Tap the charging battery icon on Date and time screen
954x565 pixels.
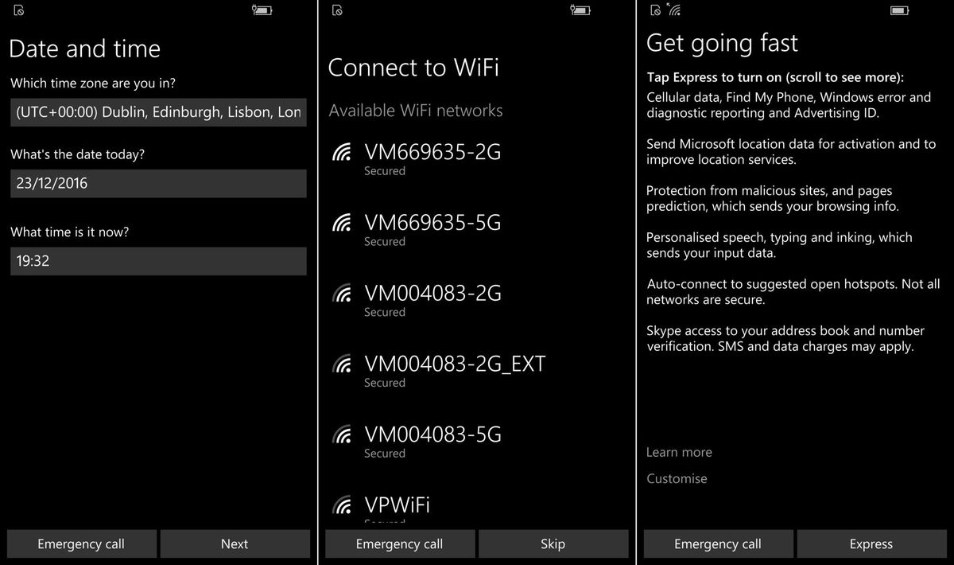[x=262, y=10]
